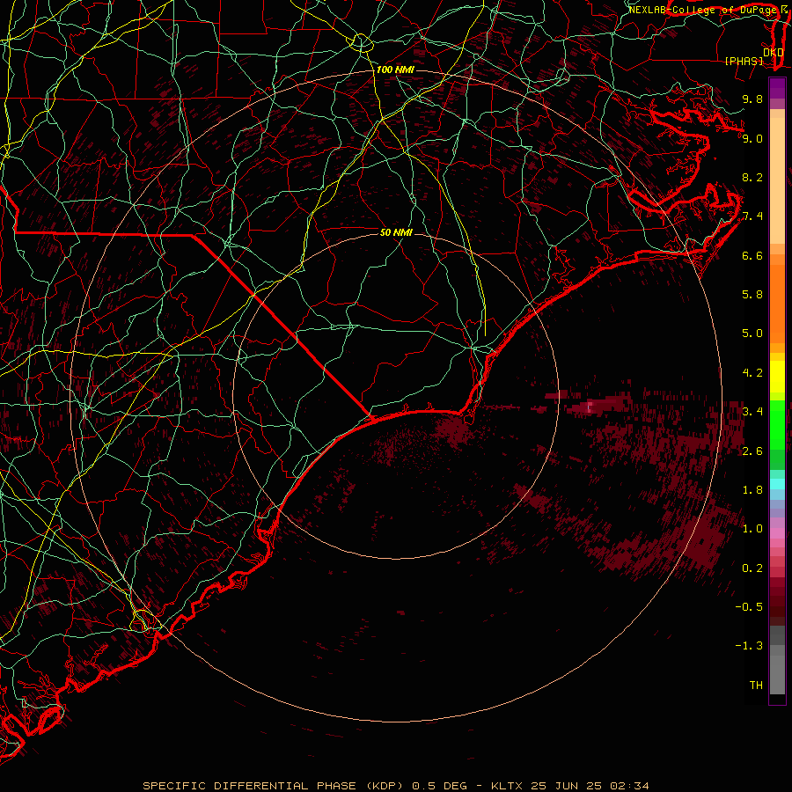The height and width of the screenshot is (792, 792).
Task: Click the bright pink KDP echo core offshore
Action: (x=589, y=406)
